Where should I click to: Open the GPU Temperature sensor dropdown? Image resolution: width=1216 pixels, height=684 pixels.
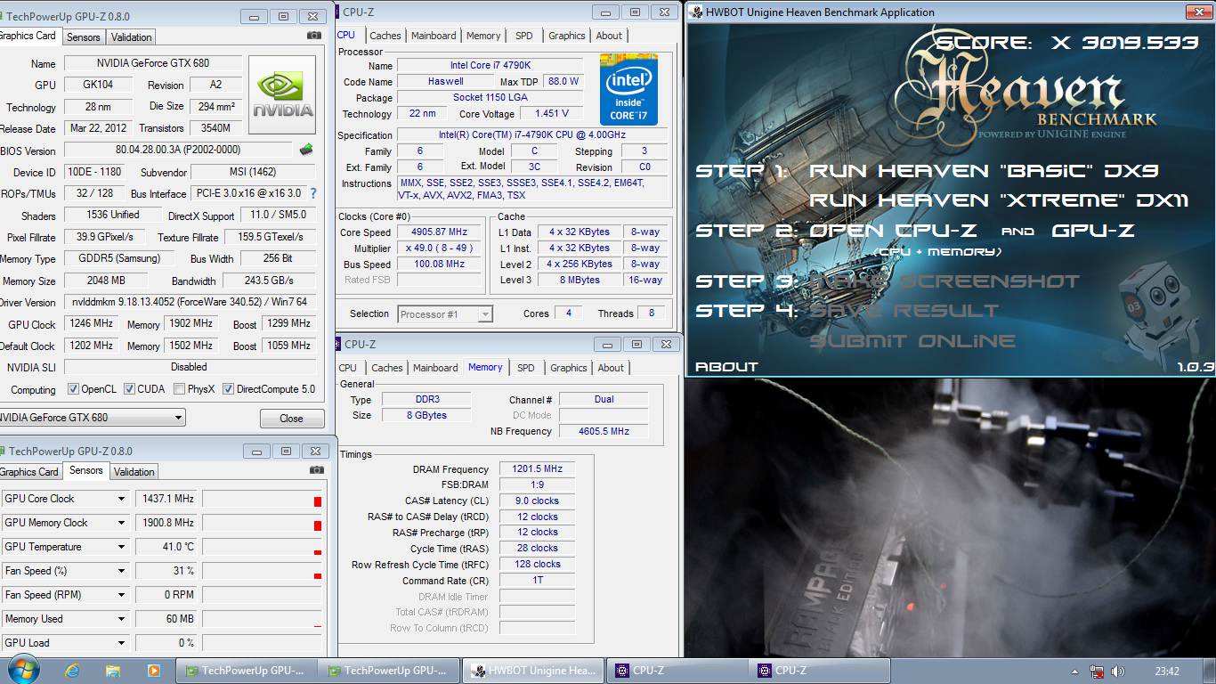click(x=122, y=547)
